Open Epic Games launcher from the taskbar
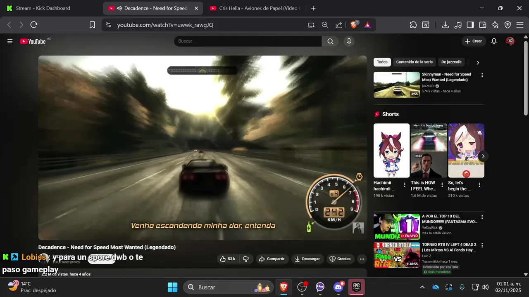Image resolution: width=529 pixels, height=297 pixels. click(356, 287)
